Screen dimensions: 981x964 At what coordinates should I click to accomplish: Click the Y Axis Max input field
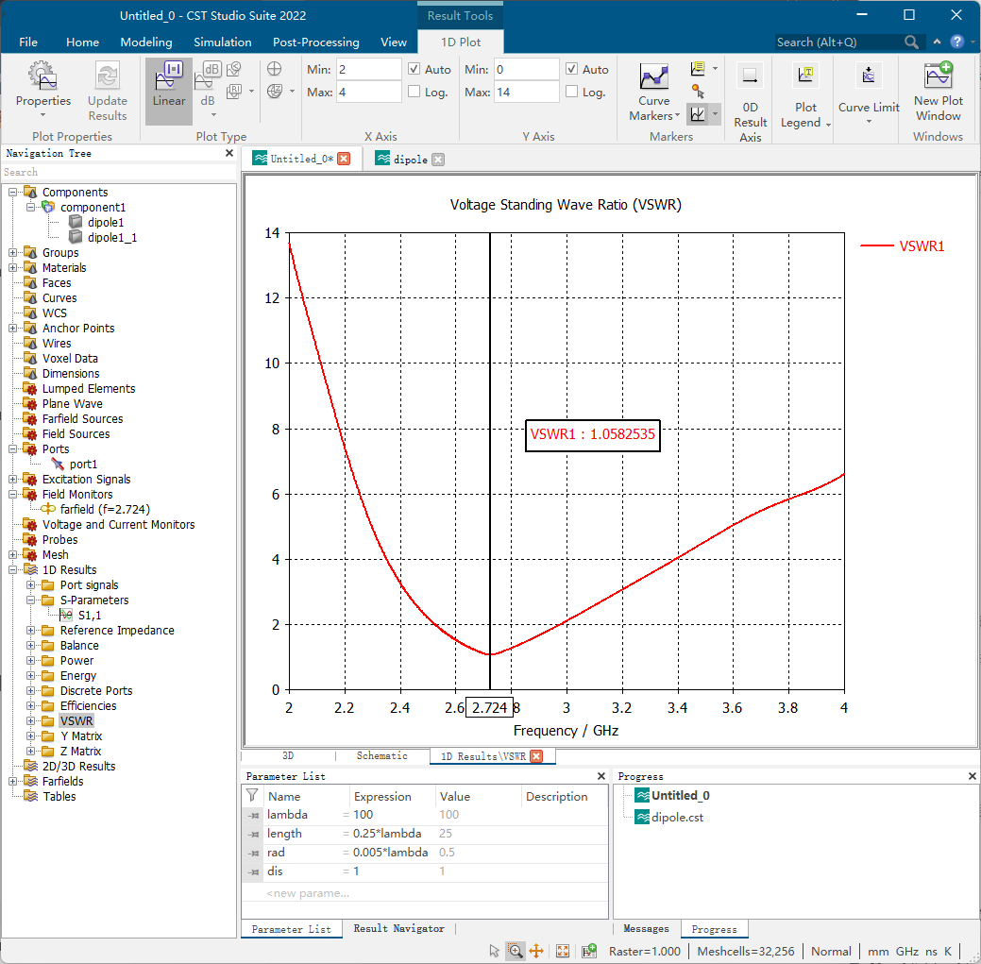526,92
